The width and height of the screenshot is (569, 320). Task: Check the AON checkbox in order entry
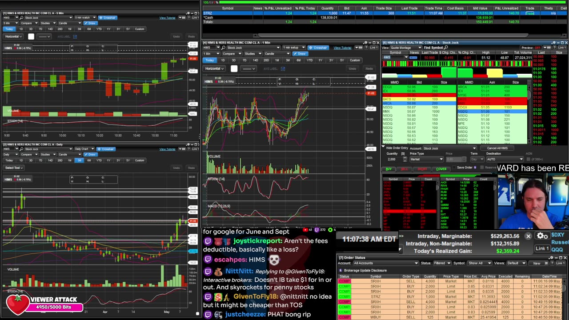(x=529, y=159)
